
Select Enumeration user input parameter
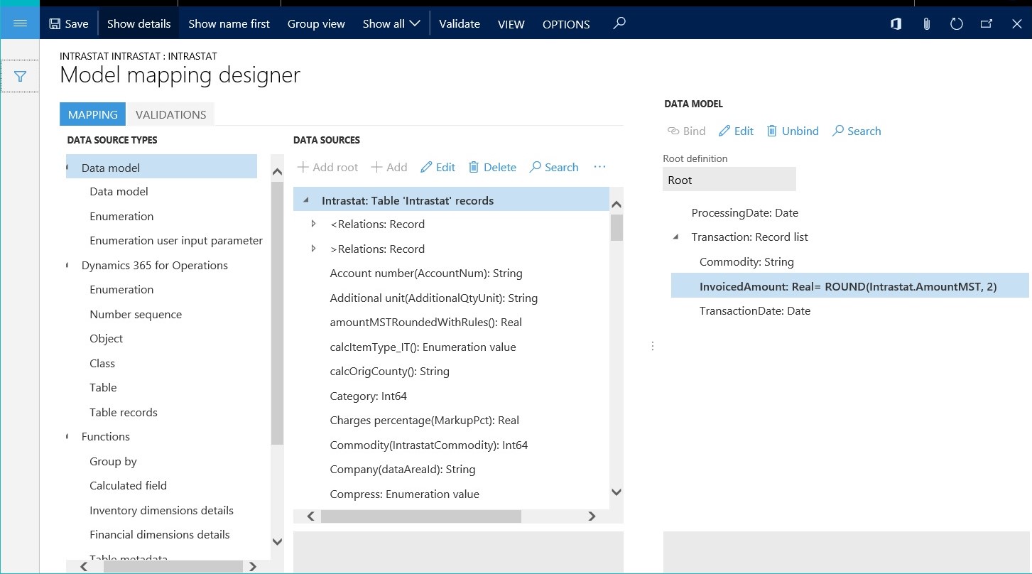point(176,240)
